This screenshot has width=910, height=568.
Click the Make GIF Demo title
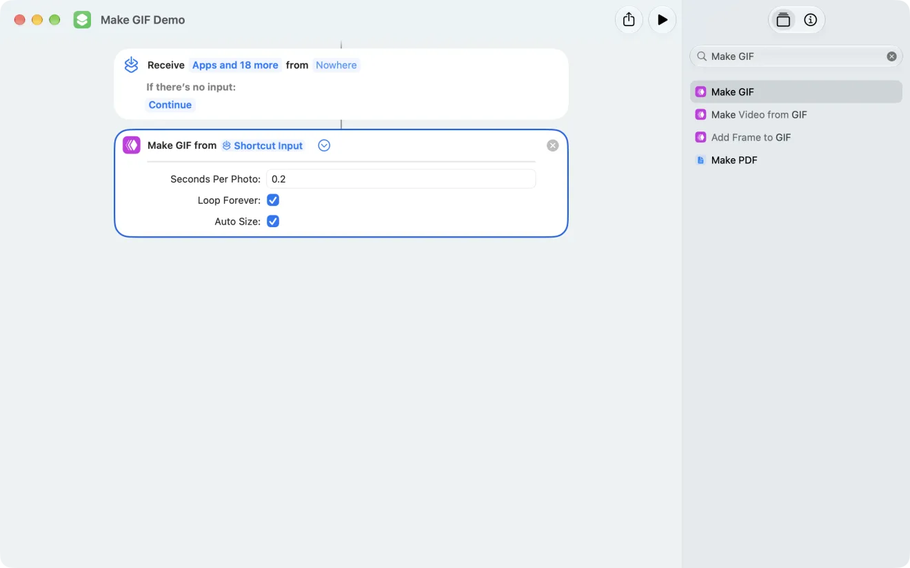pyautogui.click(x=143, y=20)
